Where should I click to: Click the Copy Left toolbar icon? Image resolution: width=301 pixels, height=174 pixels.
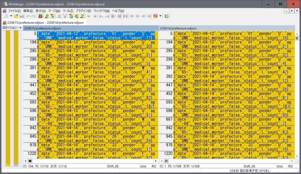tap(95, 16)
